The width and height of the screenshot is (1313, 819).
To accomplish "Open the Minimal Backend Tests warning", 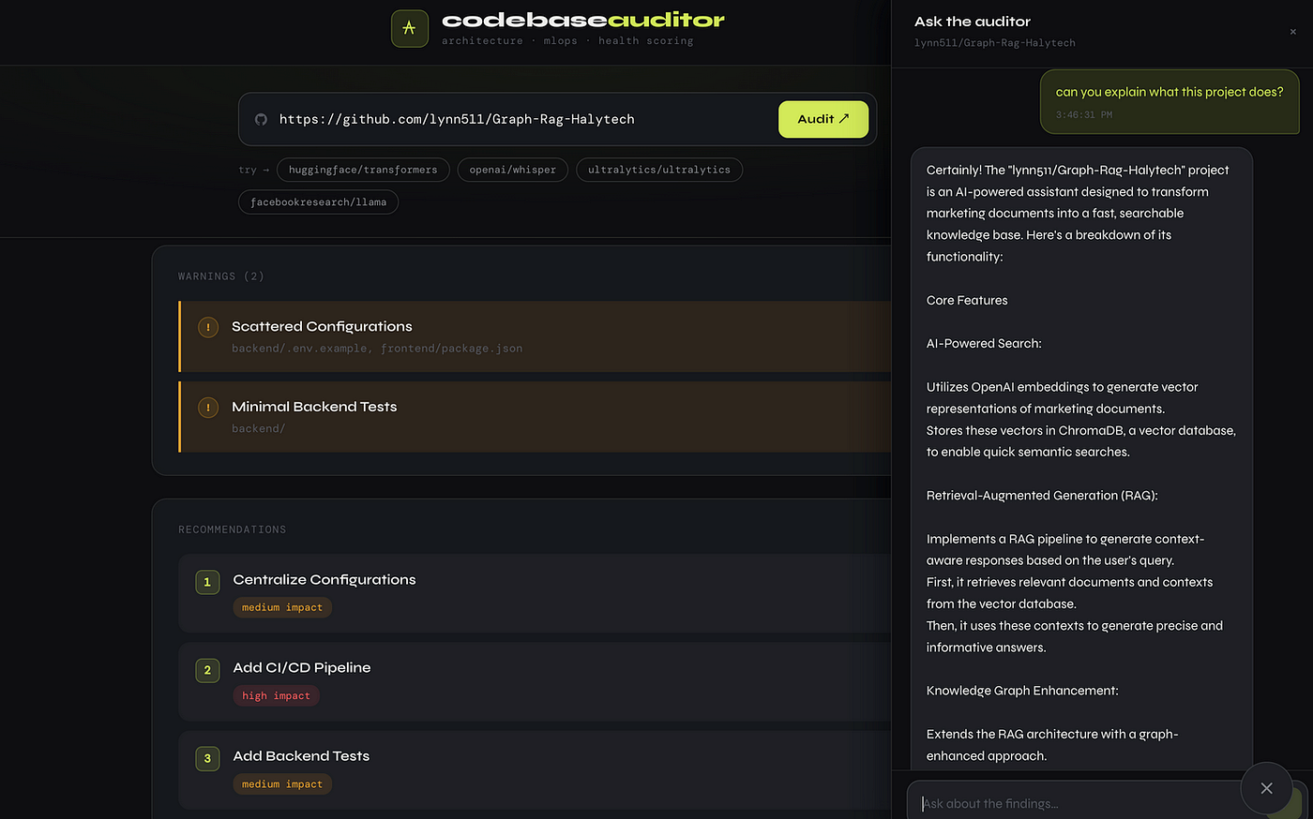I will 535,417.
